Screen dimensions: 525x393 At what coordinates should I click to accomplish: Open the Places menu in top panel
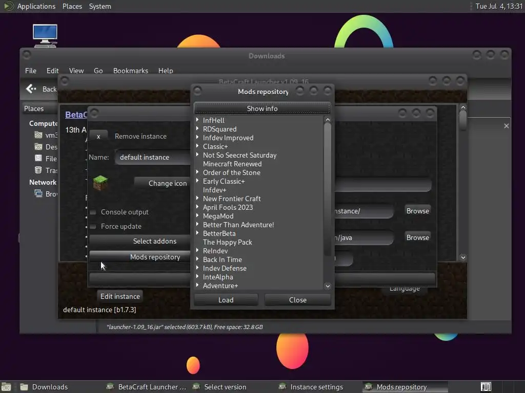pos(72,6)
